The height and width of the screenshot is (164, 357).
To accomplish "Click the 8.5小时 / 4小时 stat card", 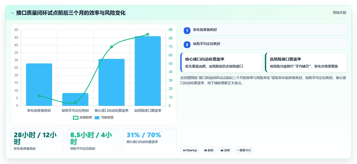I will 93,141.
